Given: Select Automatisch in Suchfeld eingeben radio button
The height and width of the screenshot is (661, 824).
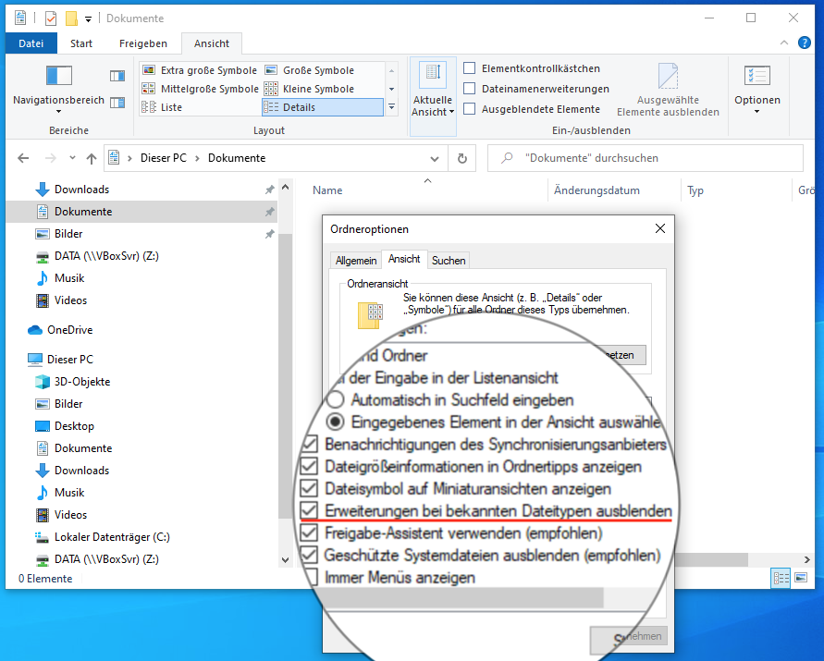Looking at the screenshot, I should tap(336, 400).
